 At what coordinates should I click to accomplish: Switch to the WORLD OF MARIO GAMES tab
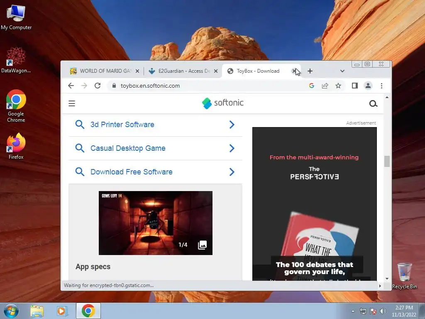coord(105,71)
